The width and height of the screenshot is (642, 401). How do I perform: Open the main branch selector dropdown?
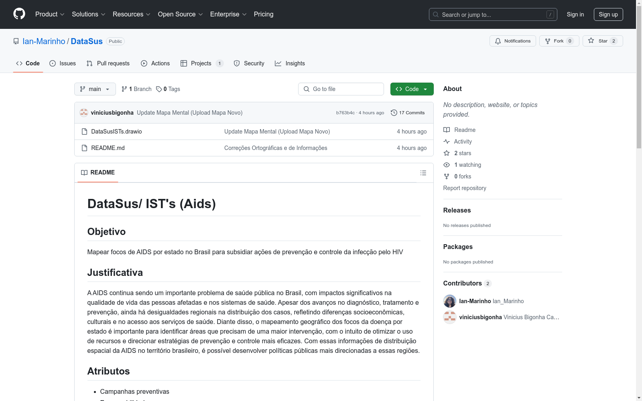click(x=95, y=89)
